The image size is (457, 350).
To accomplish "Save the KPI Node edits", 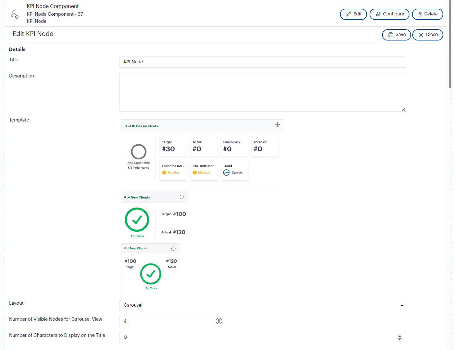I will 397,35.
